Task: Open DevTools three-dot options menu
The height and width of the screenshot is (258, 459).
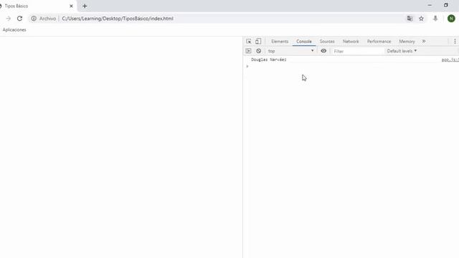Action: (x=455, y=42)
